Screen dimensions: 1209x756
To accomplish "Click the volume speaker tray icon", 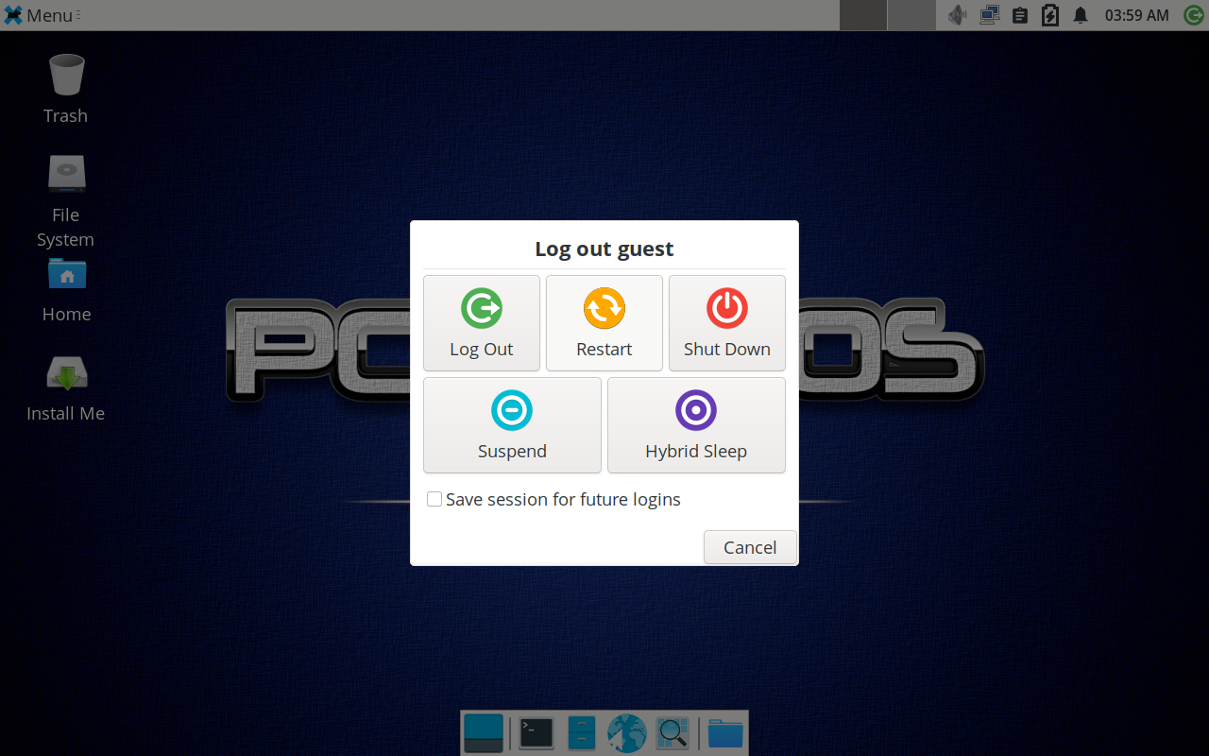I will pyautogui.click(x=958, y=15).
